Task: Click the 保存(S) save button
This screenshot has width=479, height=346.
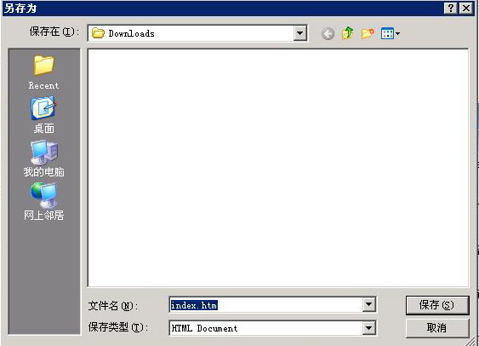Action: click(437, 305)
